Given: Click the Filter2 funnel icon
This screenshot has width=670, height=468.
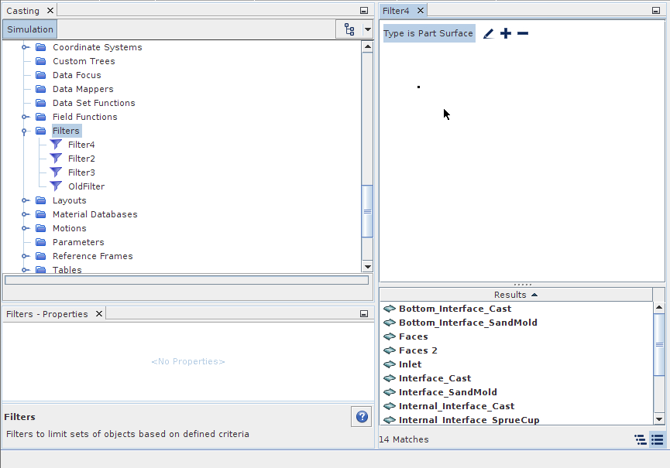Looking at the screenshot, I should [56, 159].
